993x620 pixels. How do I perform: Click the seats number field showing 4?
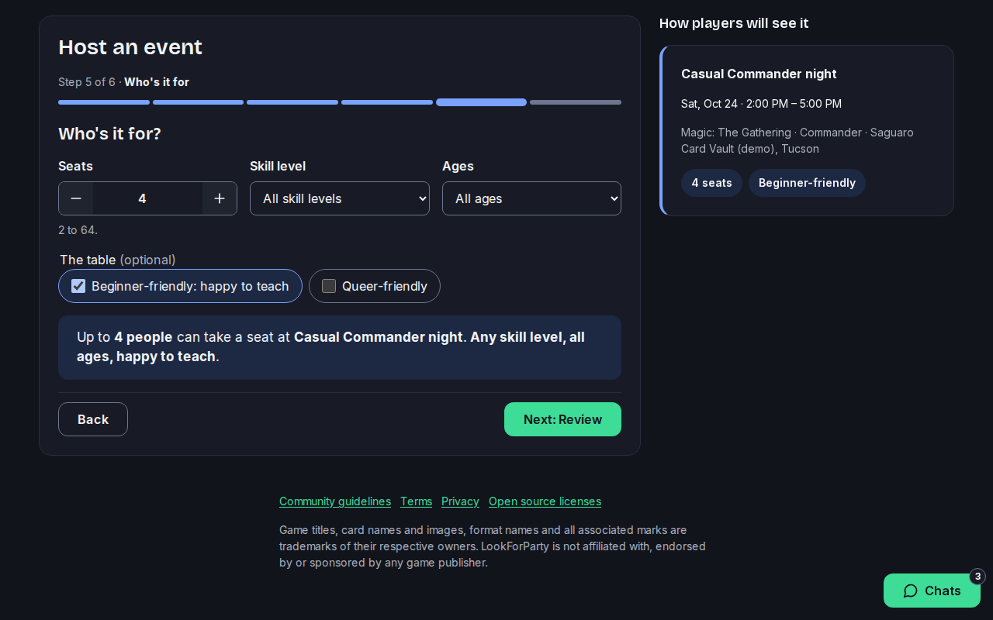pyautogui.click(x=147, y=198)
